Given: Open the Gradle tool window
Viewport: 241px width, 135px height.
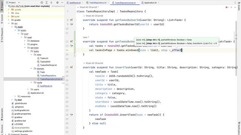Looking at the screenshot, I should tap(239, 6).
